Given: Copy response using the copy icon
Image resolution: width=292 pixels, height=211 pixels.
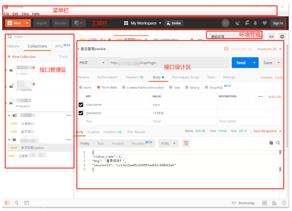Looking at the screenshot, I should [271, 143].
